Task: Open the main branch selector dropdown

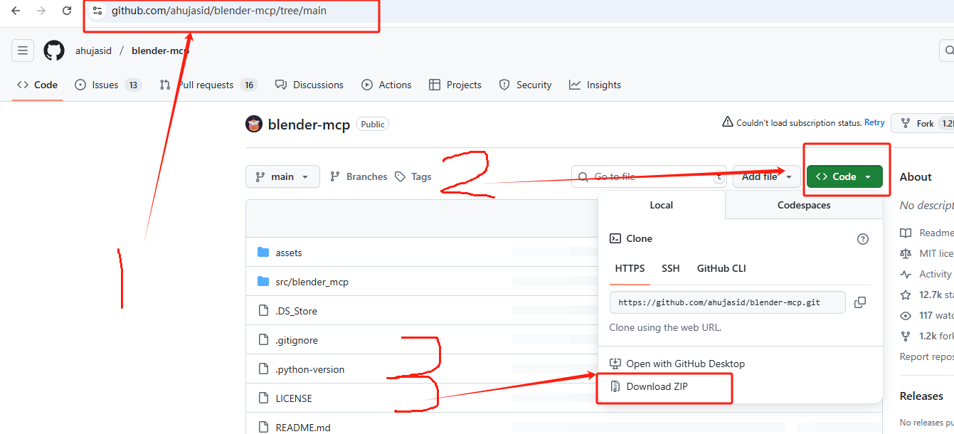Action: [x=282, y=176]
